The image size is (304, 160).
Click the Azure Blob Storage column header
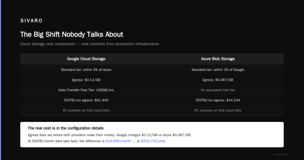pos(218,59)
